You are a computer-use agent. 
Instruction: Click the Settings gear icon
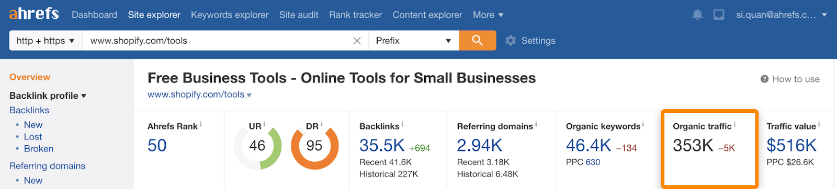tap(511, 41)
